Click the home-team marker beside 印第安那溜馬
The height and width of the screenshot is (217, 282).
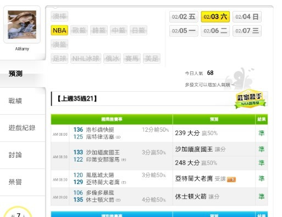(x=124, y=160)
